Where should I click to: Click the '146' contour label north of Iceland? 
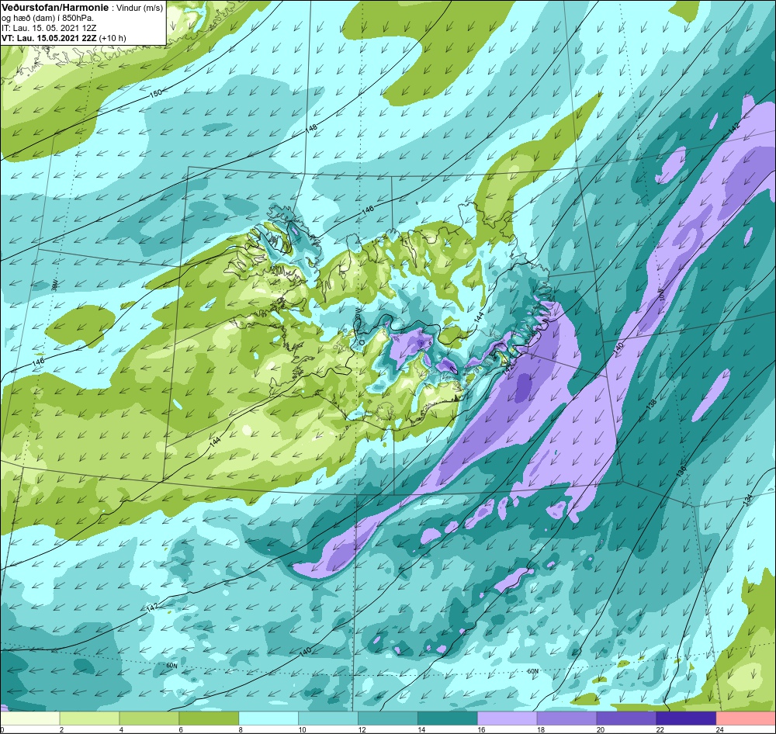[368, 209]
